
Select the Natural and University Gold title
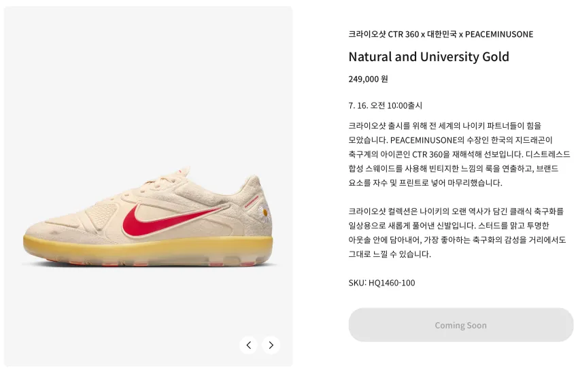pos(428,56)
